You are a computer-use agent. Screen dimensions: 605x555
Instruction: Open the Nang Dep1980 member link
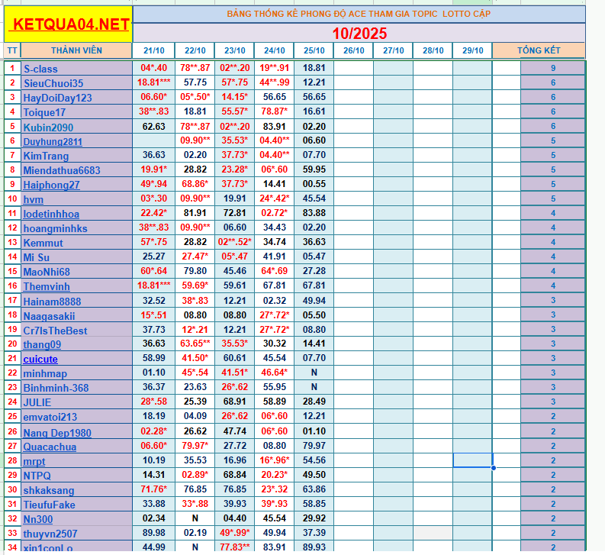(57, 432)
